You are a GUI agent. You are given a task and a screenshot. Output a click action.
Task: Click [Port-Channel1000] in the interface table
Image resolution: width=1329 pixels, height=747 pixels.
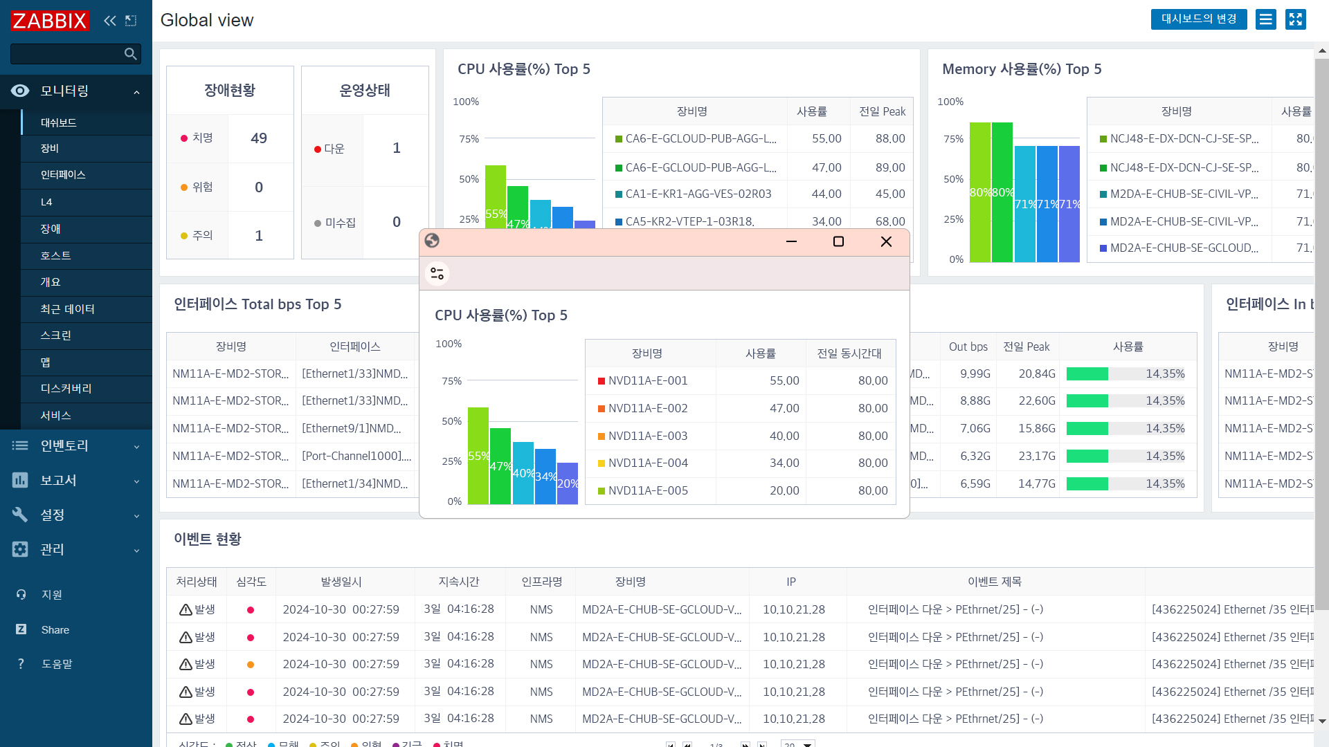point(356,456)
